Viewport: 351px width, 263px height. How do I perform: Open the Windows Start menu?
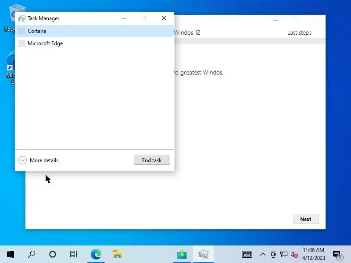(11, 254)
